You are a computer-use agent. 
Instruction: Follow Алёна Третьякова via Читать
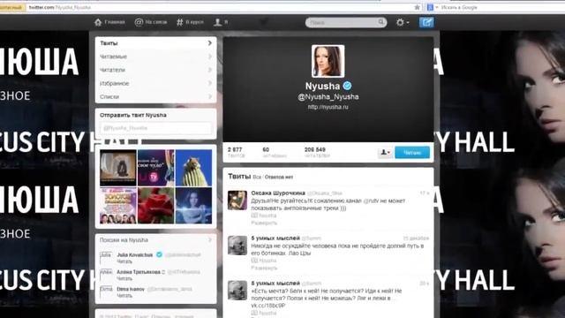[124, 278]
